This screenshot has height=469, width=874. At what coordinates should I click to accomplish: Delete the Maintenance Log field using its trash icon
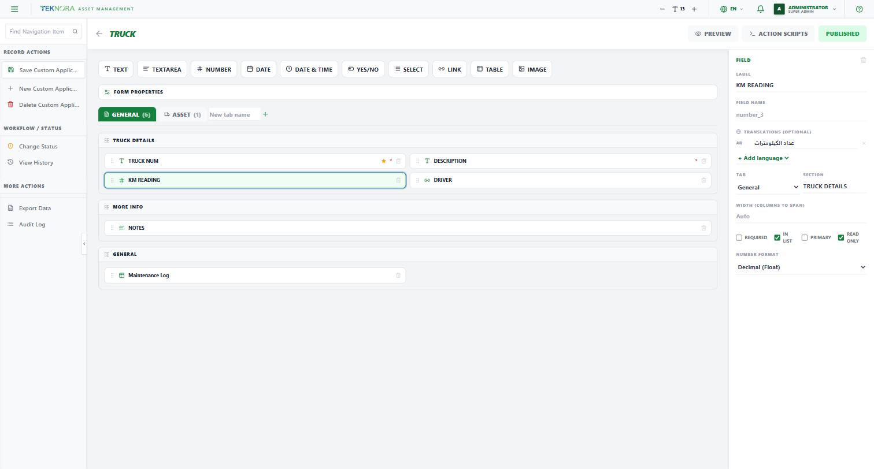[x=398, y=276]
